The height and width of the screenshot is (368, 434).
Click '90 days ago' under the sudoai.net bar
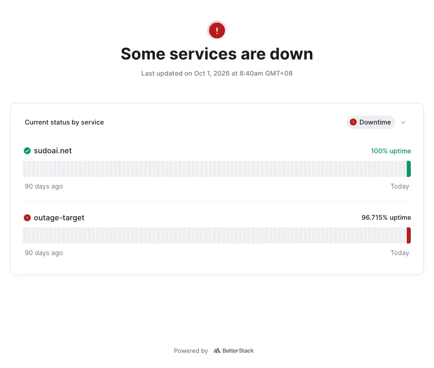(44, 187)
